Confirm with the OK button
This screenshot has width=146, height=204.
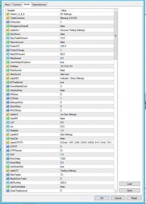pyautogui.click(x=102, y=198)
